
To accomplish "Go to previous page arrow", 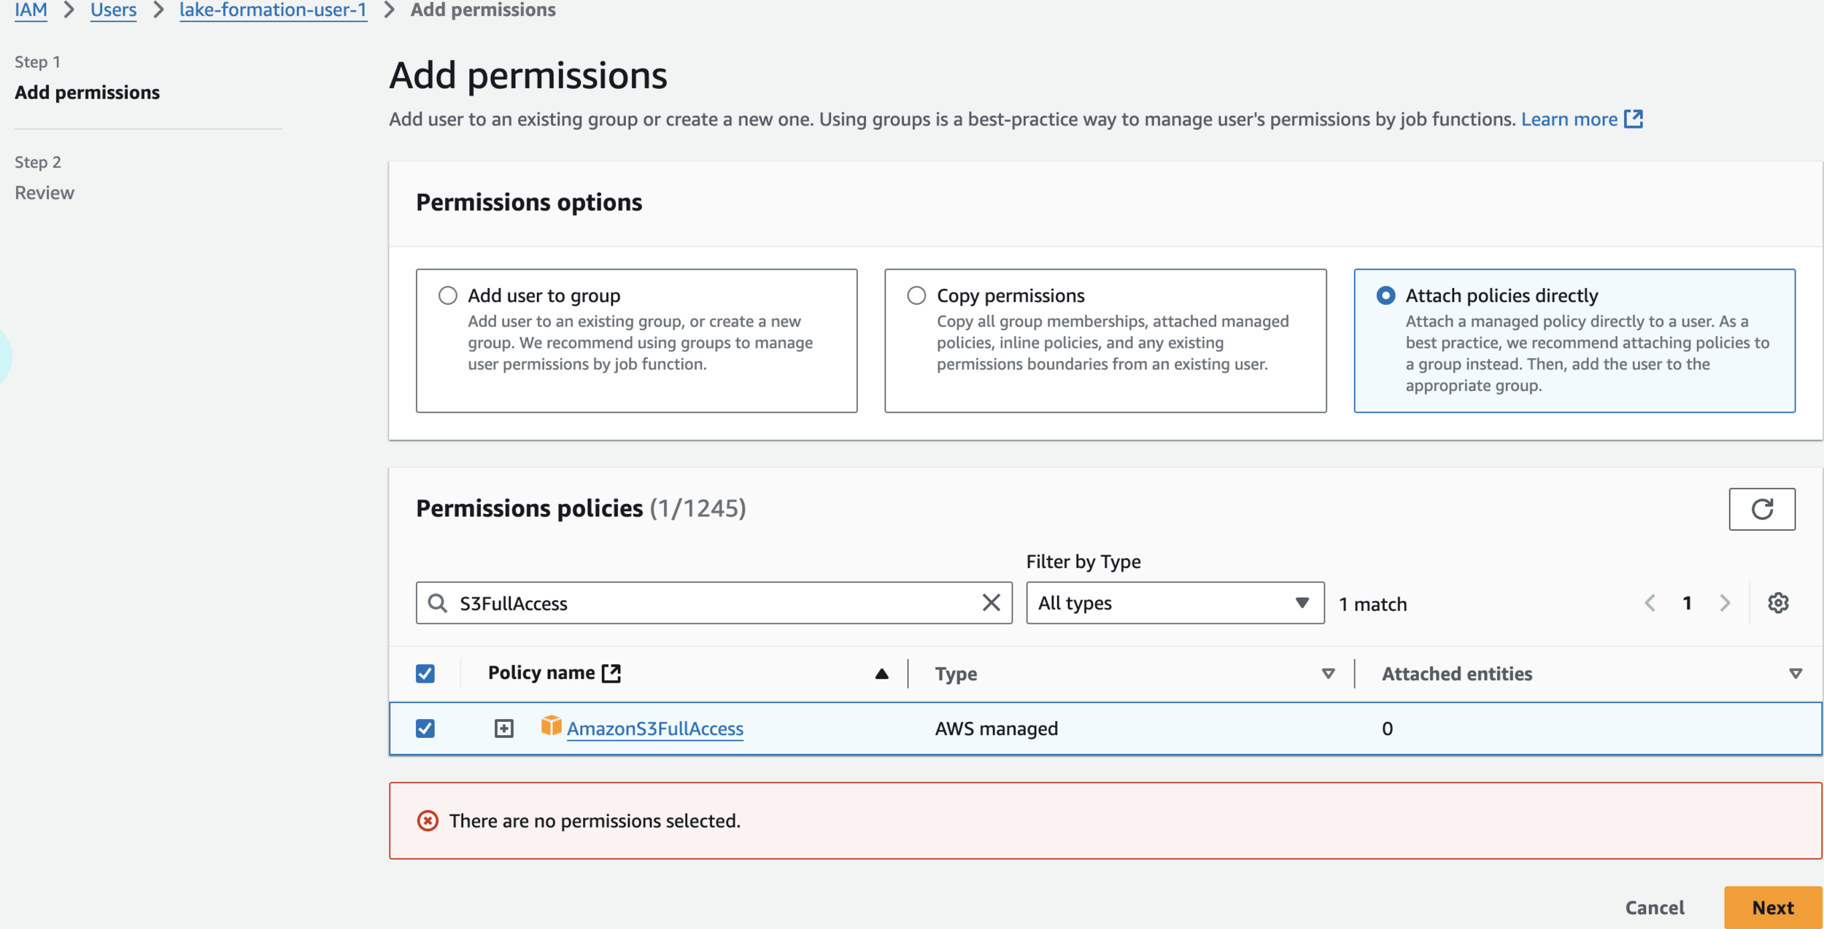I will (x=1650, y=603).
